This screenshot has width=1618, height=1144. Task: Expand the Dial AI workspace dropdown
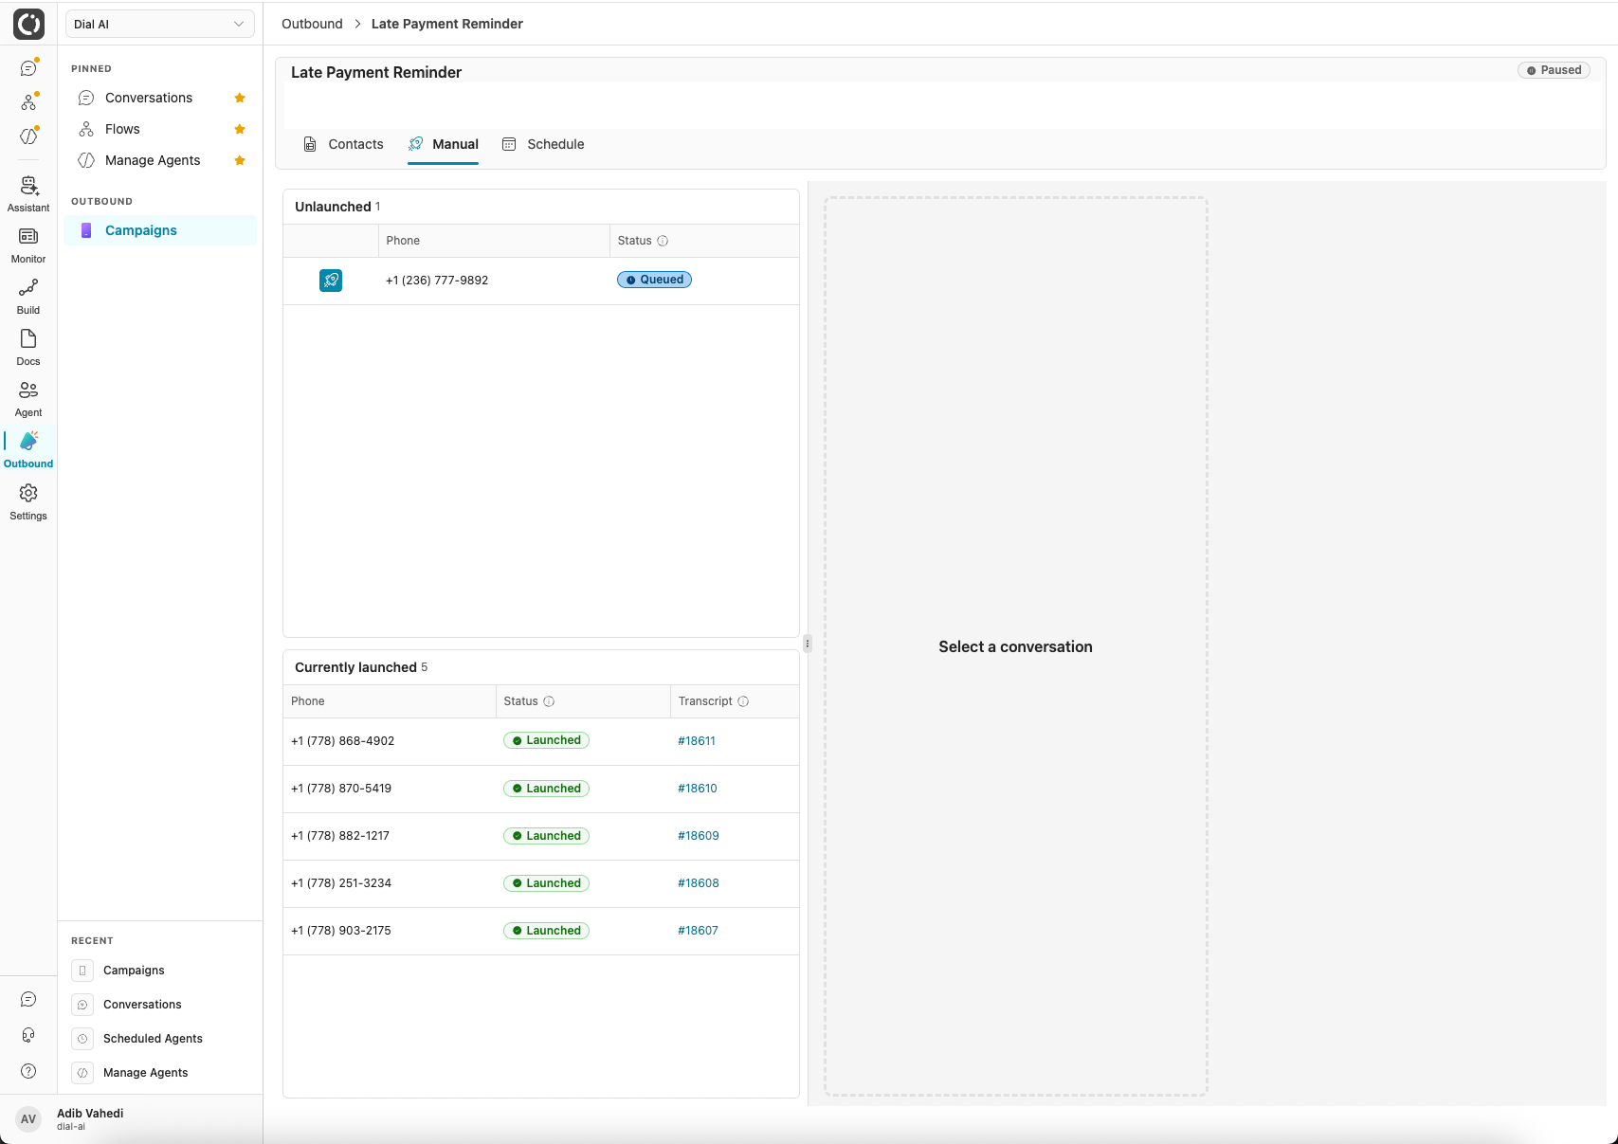[160, 24]
